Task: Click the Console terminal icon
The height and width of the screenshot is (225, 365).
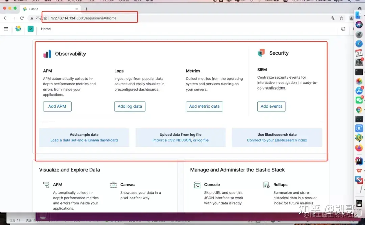Action: [x=197, y=185]
